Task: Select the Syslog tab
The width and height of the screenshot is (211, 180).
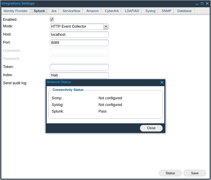Action: pos(150,11)
